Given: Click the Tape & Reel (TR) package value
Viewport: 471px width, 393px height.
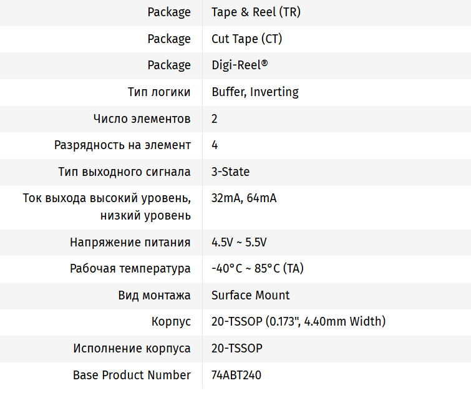Looking at the screenshot, I should (256, 12).
